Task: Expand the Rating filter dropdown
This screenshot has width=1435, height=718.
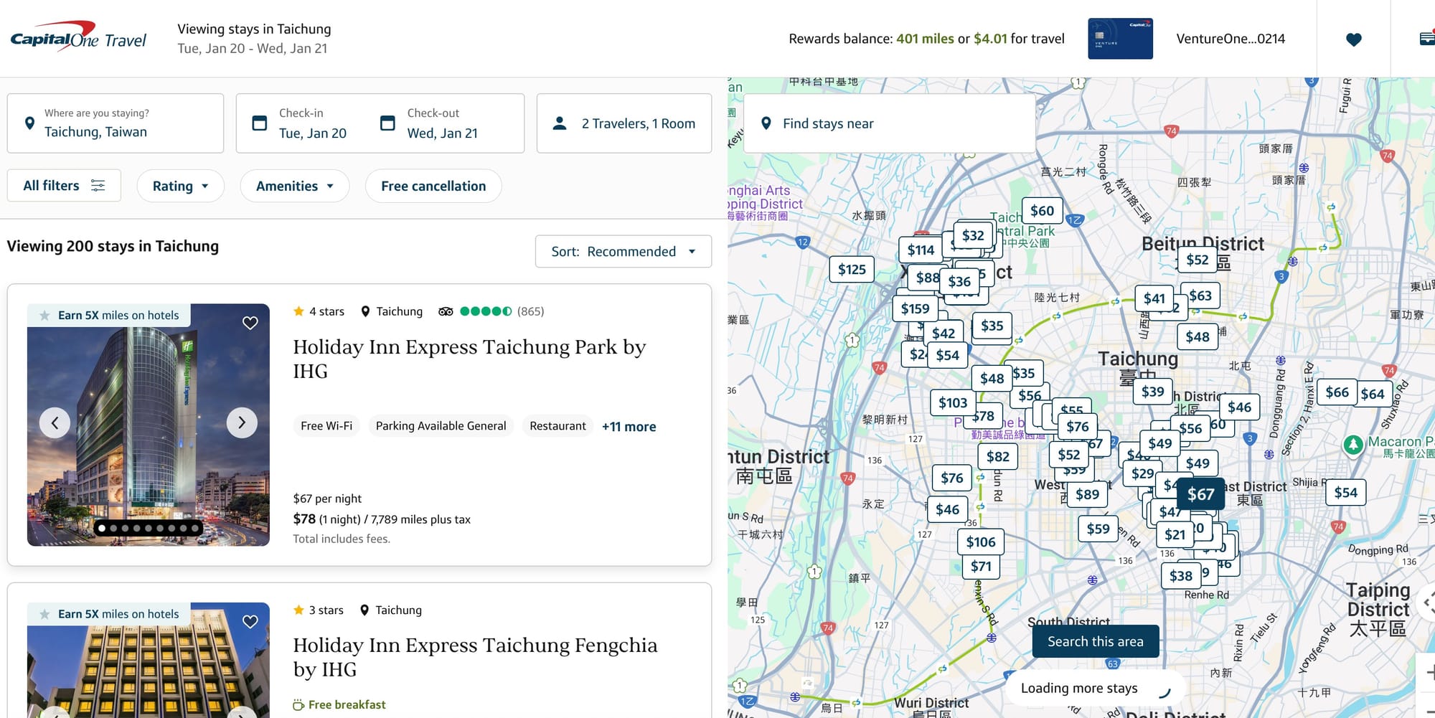Action: click(x=180, y=186)
